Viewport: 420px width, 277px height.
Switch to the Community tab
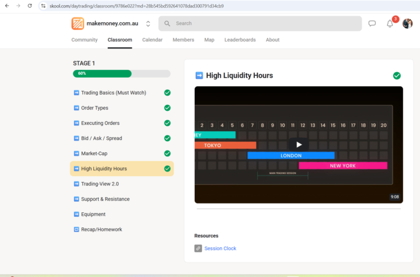[85, 40]
